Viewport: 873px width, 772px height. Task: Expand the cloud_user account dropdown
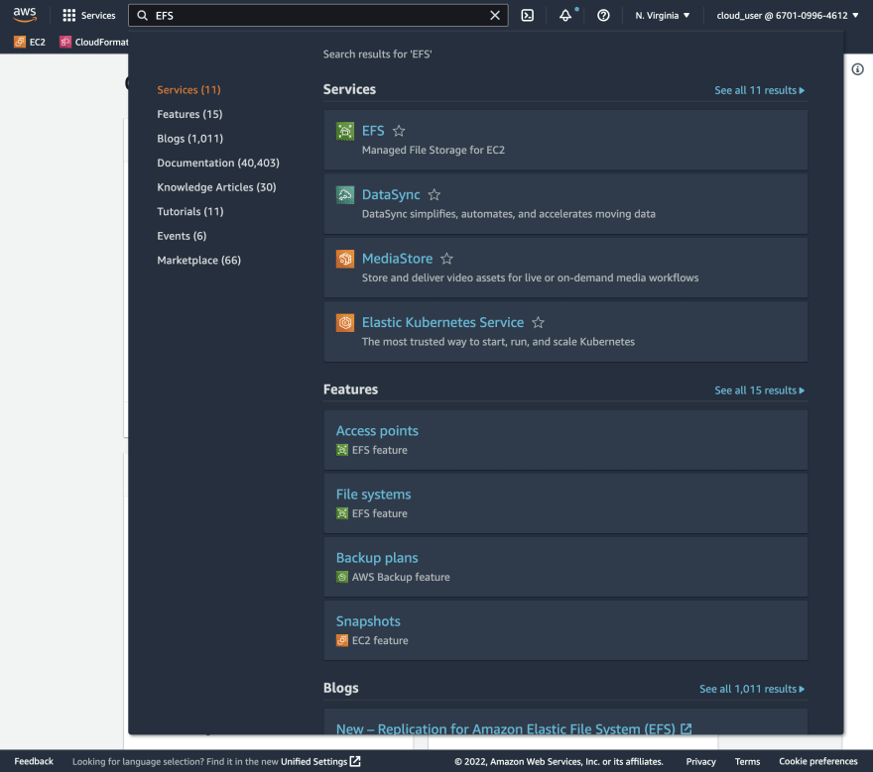(788, 16)
